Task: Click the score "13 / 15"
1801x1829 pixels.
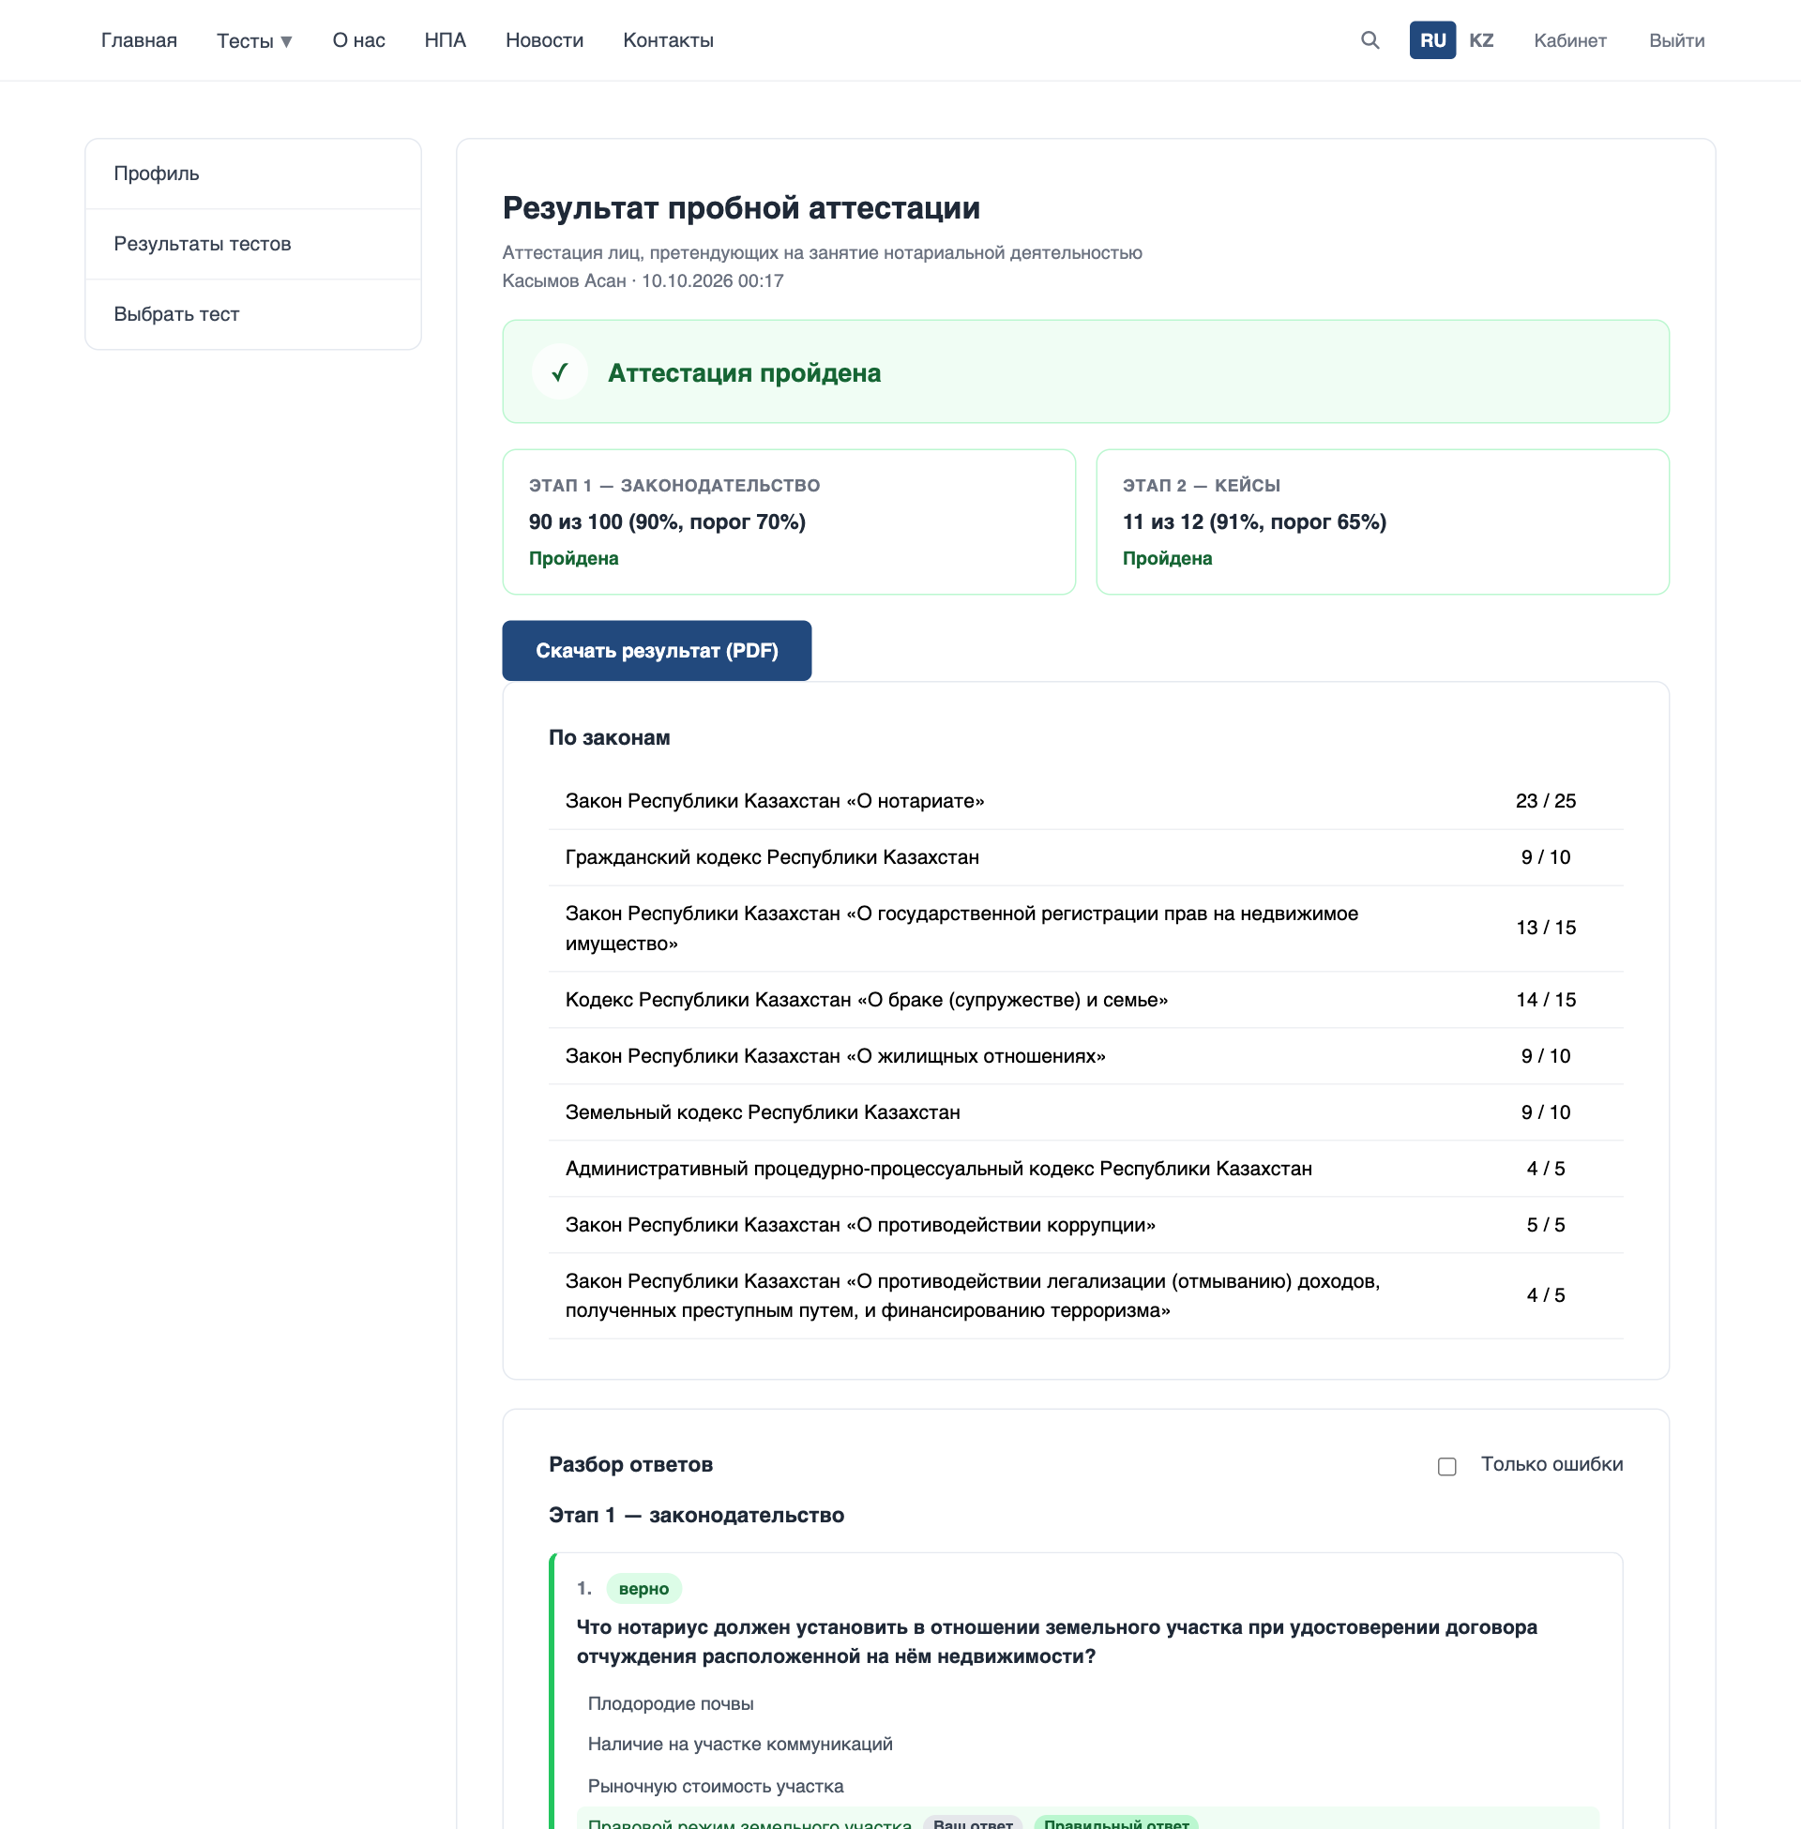Action: click(x=1546, y=929)
